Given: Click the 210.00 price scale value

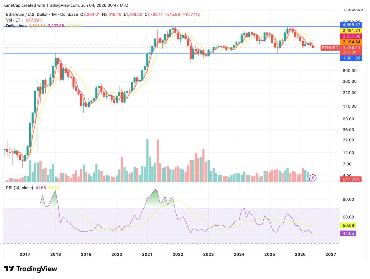Looking at the screenshot, I should 350,93.
